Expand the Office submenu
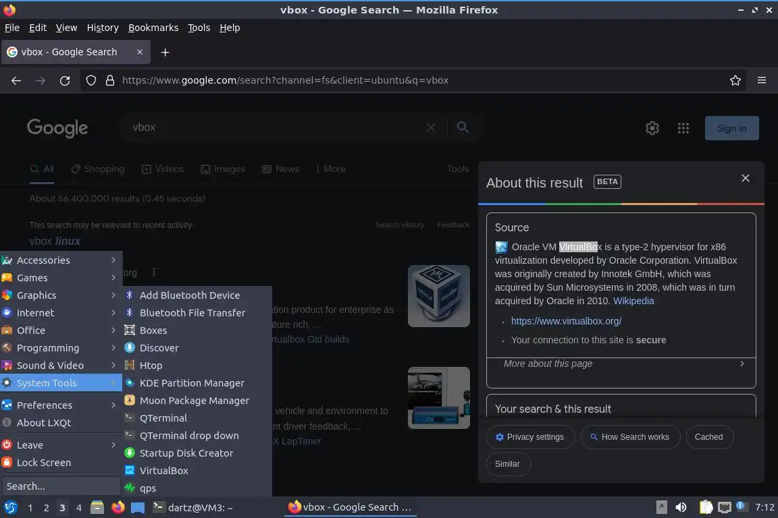This screenshot has height=518, width=778. (x=61, y=330)
